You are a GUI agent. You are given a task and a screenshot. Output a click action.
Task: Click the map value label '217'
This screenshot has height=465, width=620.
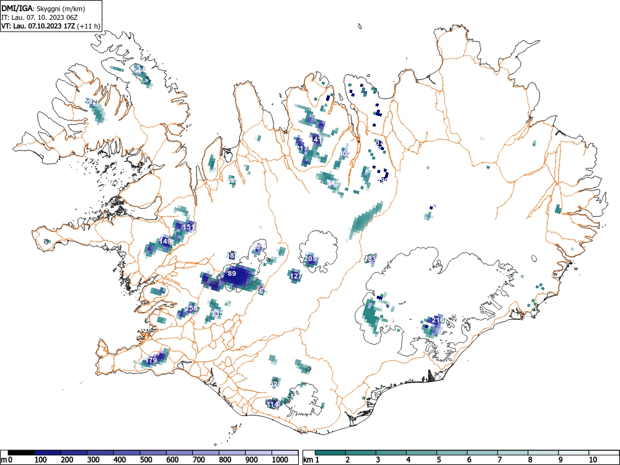301,148
